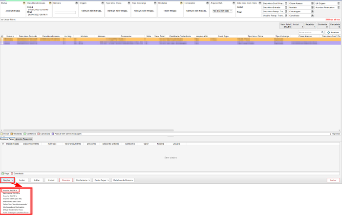Open the Data Hora Emissão filter icon
Screen dimensions: 342x216
point(50,3)
